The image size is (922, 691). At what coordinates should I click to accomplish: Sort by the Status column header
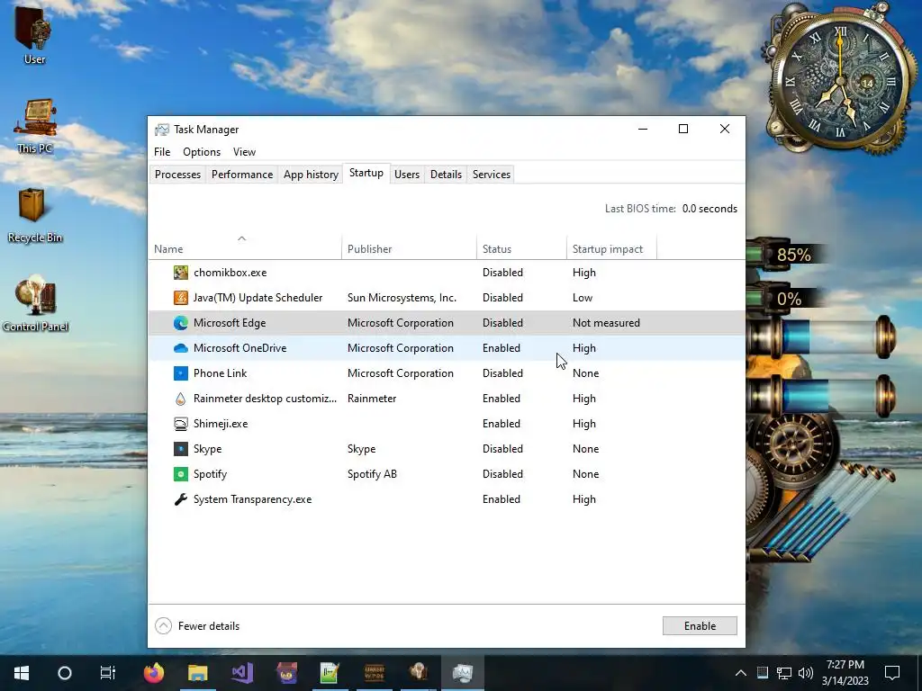point(521,248)
